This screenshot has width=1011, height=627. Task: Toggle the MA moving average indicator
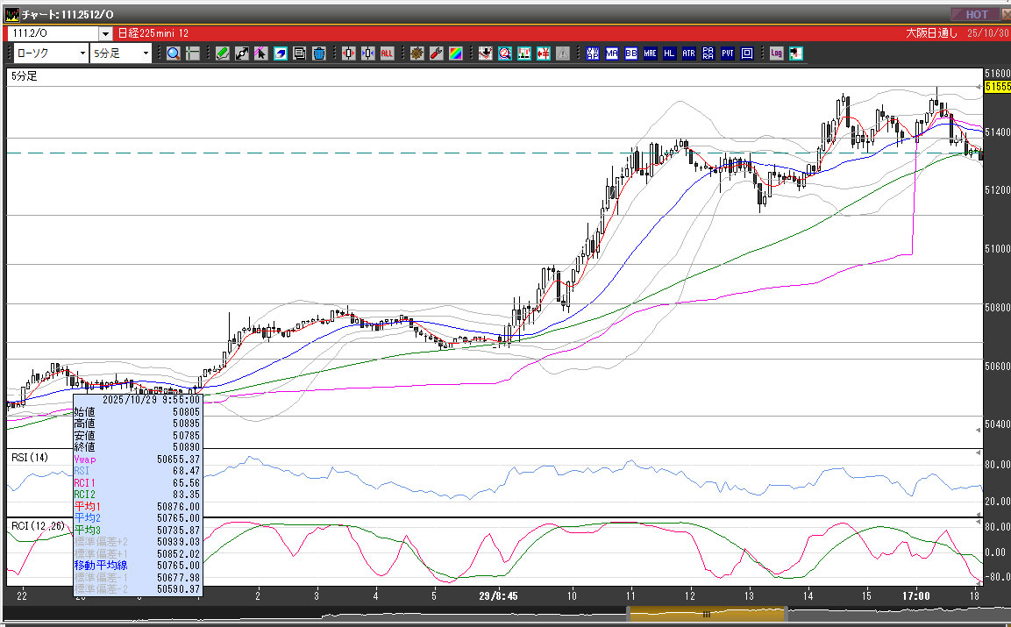tap(611, 53)
